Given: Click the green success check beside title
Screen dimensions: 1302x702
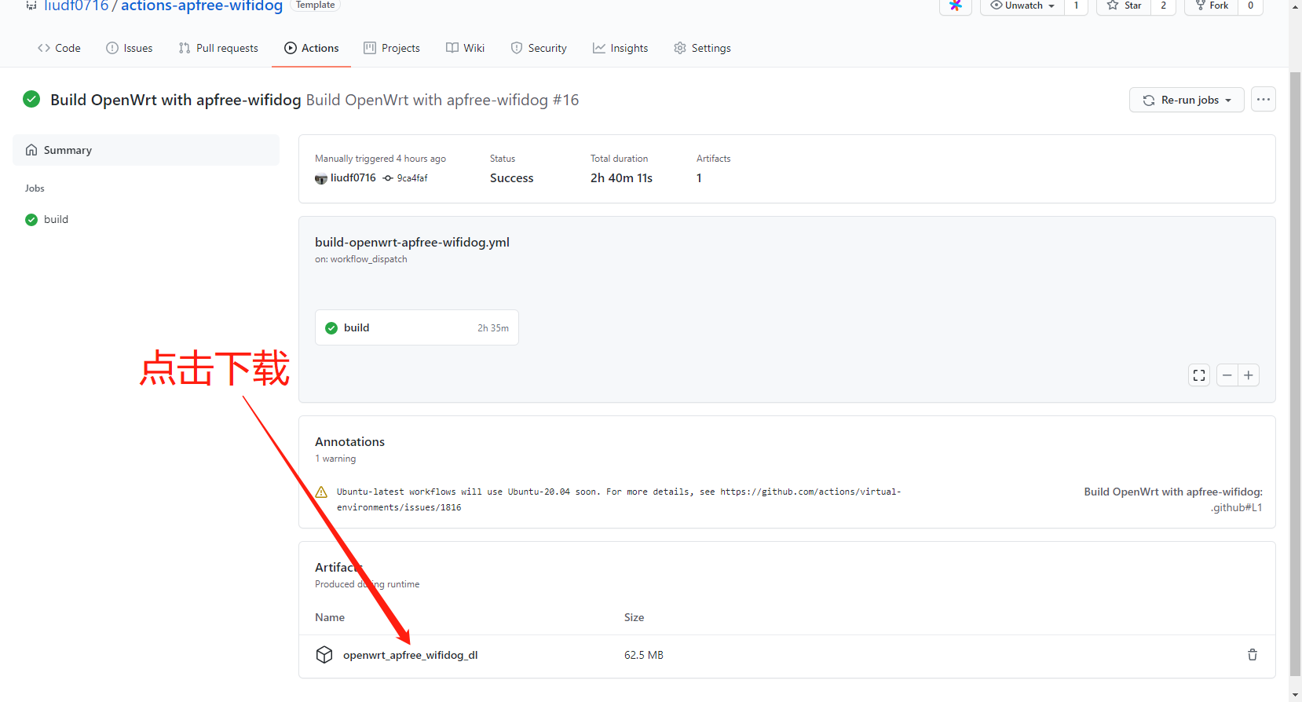Looking at the screenshot, I should click(x=31, y=99).
